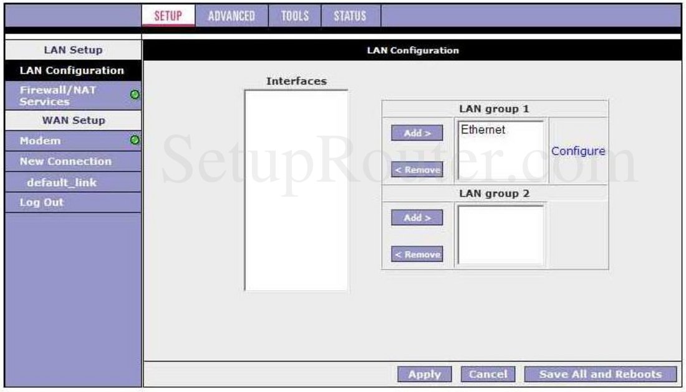This screenshot has height=392, width=686.
Task: Select Ethernet in the LAN group 1 list
Action: coord(483,130)
